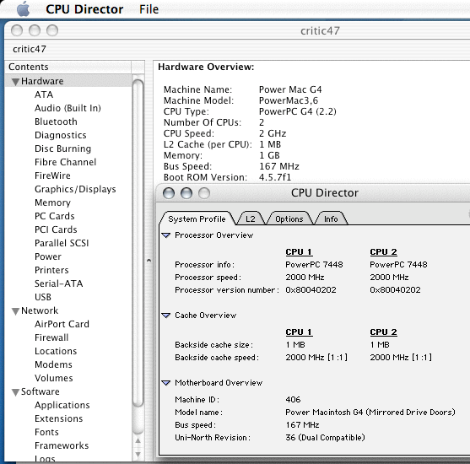Click the sidebar scroll down arrow
Image resolution: width=470 pixels, height=464 pixels.
pos(138,455)
